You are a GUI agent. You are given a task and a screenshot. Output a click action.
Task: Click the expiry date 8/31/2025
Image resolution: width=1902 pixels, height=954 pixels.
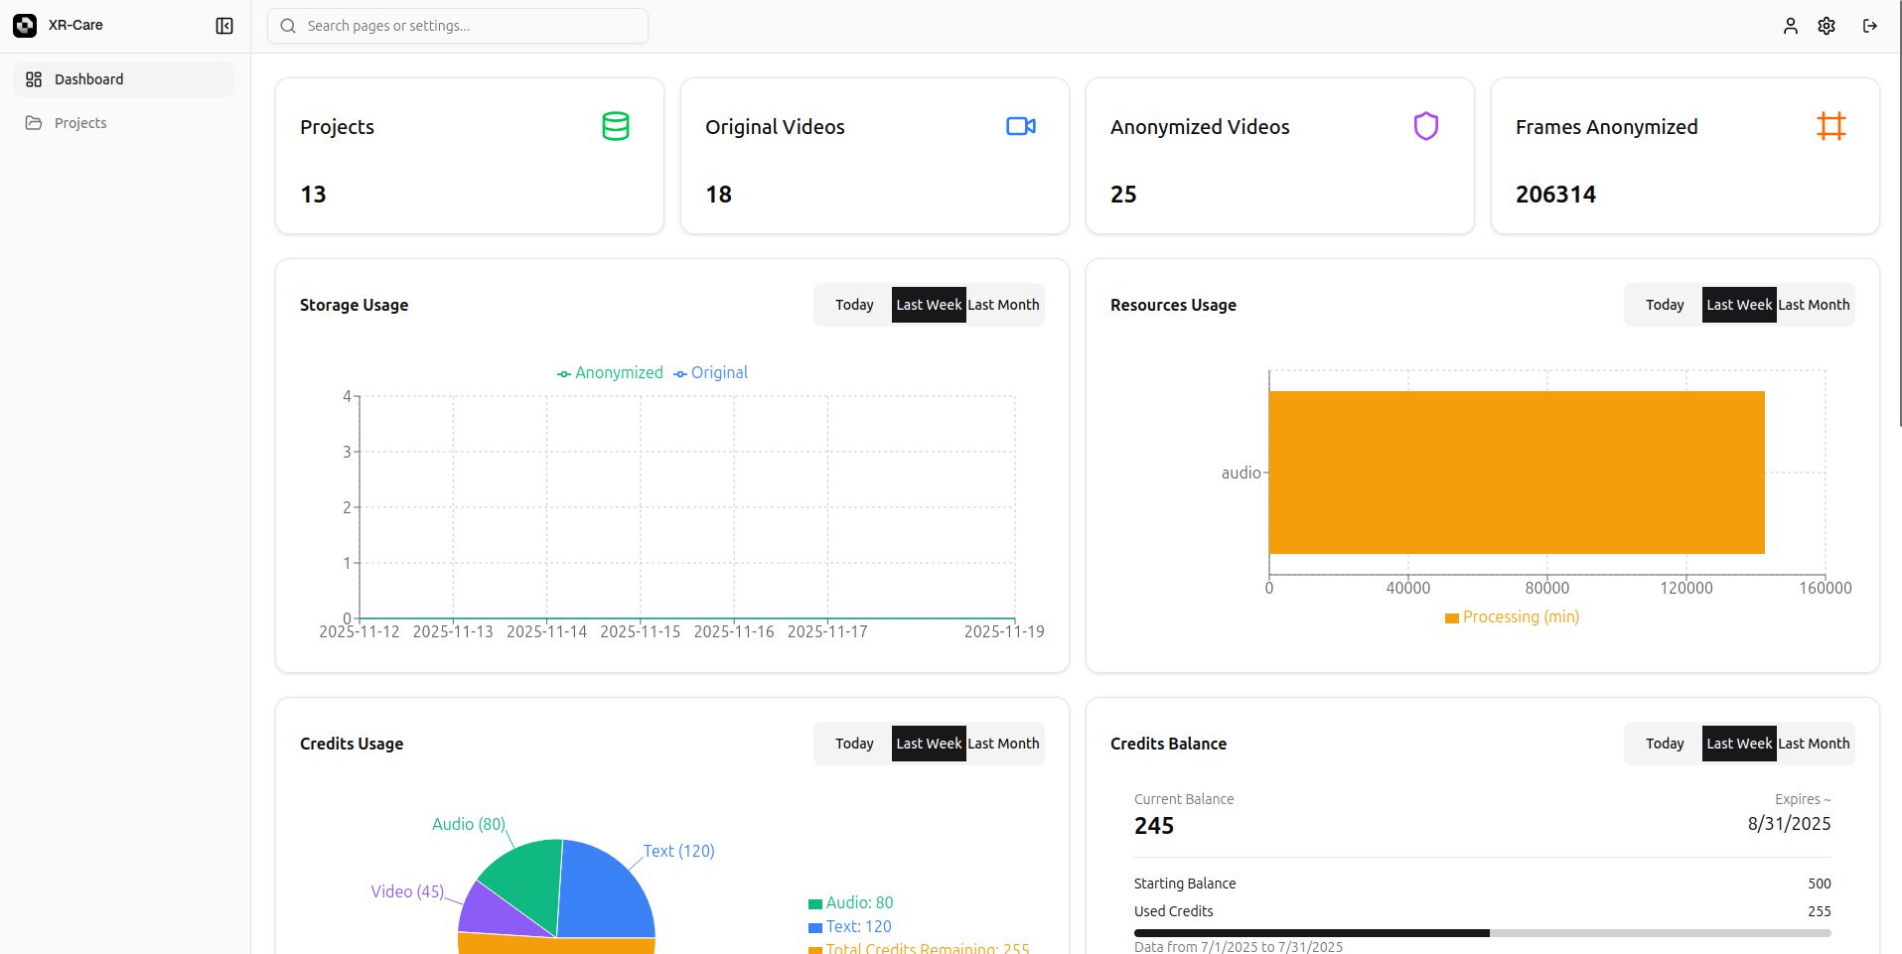1789,824
